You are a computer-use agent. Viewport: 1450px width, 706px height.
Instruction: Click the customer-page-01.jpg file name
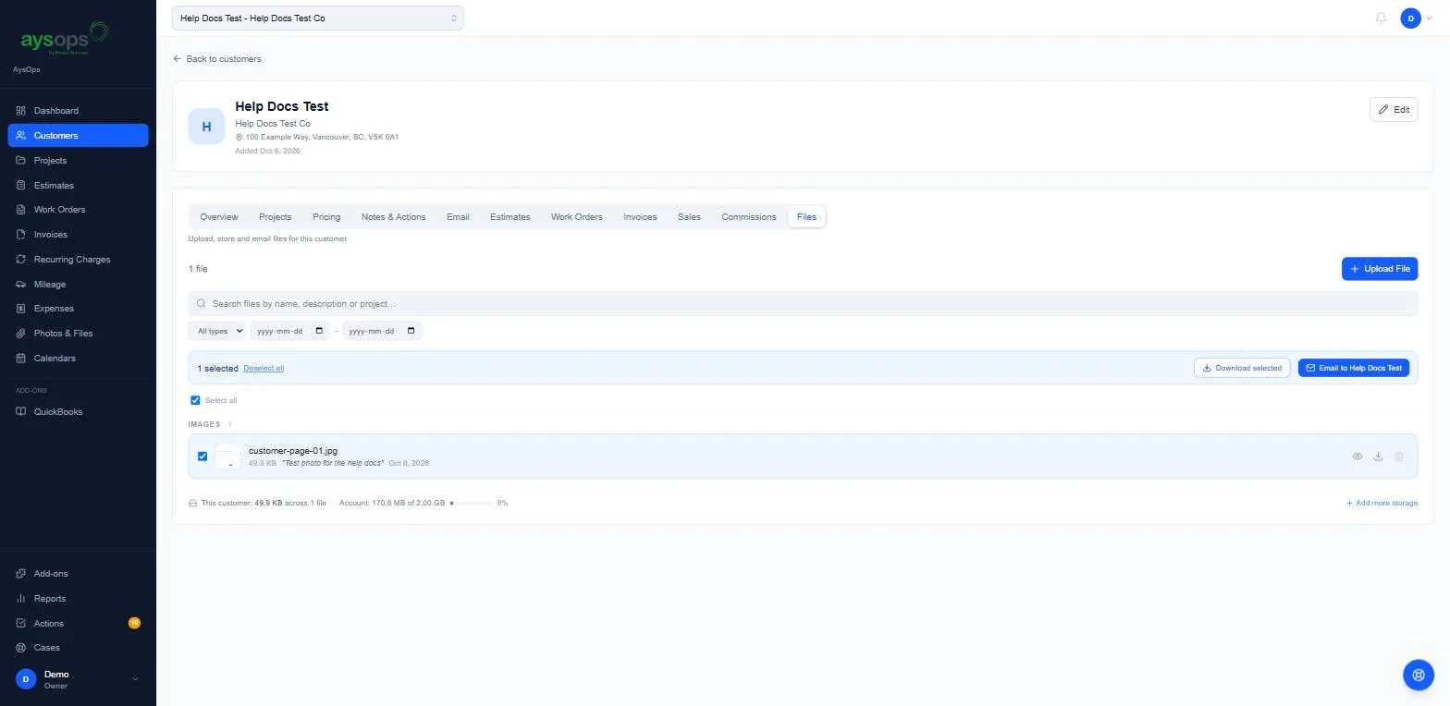tap(293, 451)
